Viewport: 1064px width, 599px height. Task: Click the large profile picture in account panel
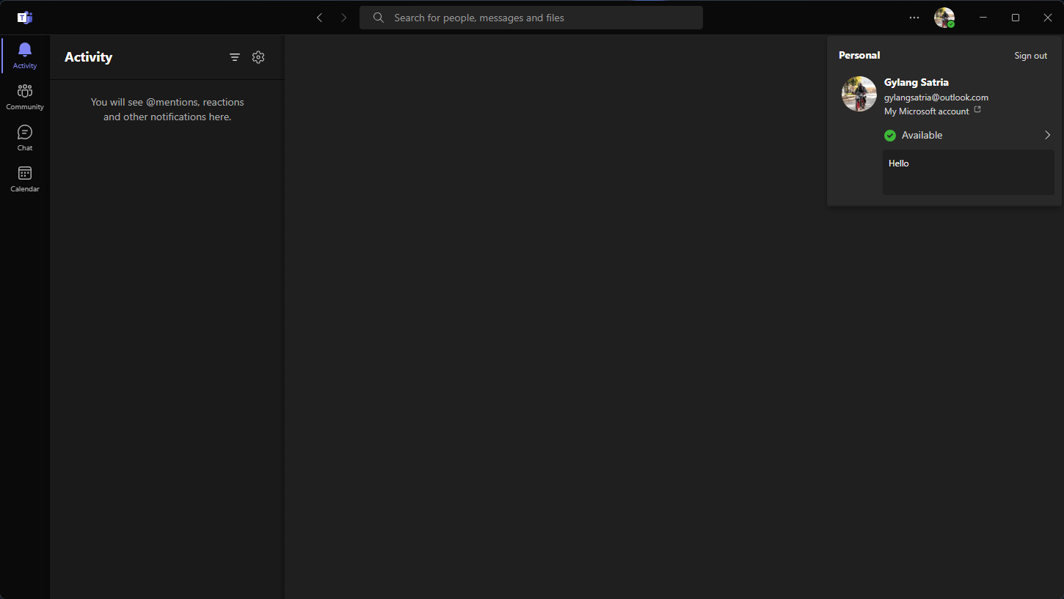(x=859, y=94)
